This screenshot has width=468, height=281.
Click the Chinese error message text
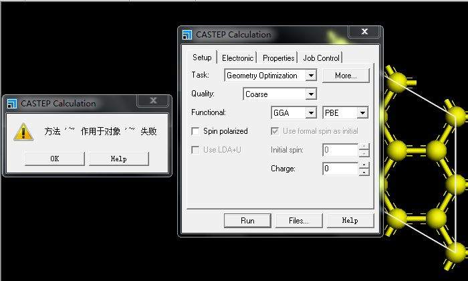coord(100,131)
